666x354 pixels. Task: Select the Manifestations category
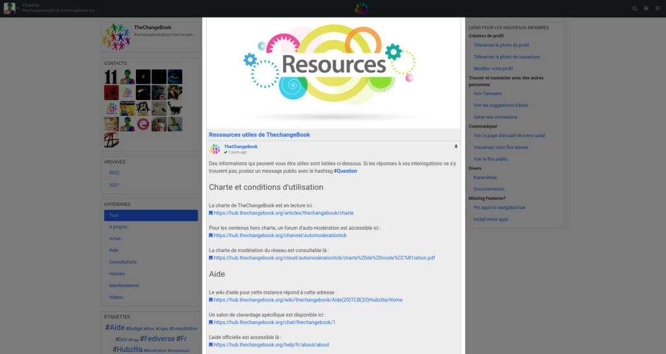pyautogui.click(x=124, y=286)
